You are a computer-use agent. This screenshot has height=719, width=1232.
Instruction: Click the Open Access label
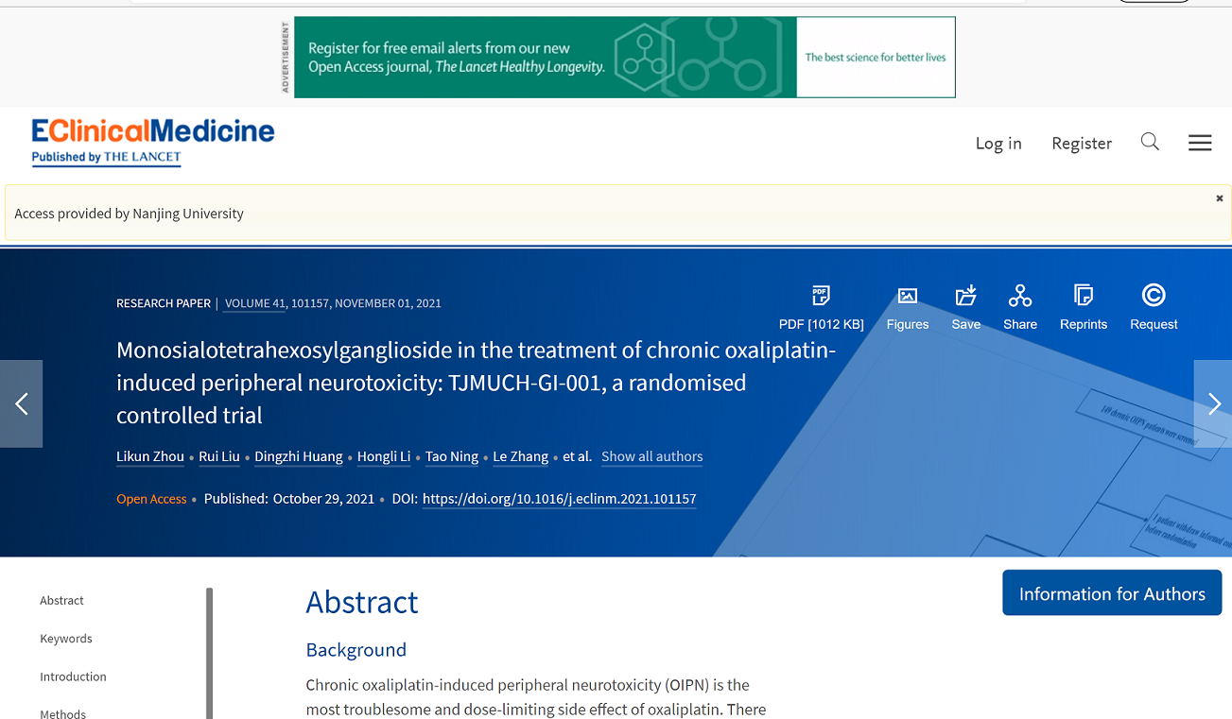click(151, 499)
